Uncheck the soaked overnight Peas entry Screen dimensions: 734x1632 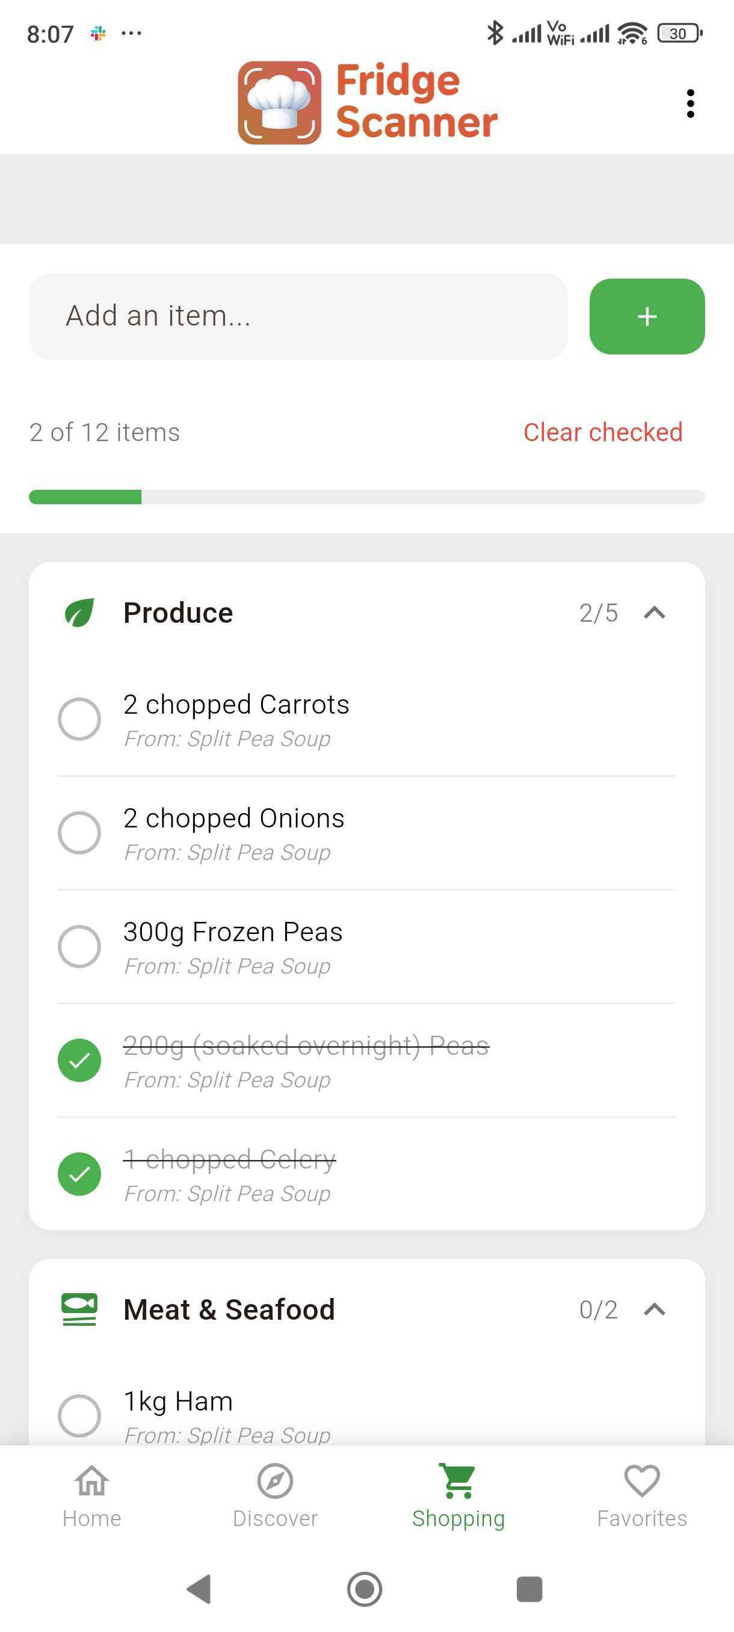click(x=79, y=1060)
